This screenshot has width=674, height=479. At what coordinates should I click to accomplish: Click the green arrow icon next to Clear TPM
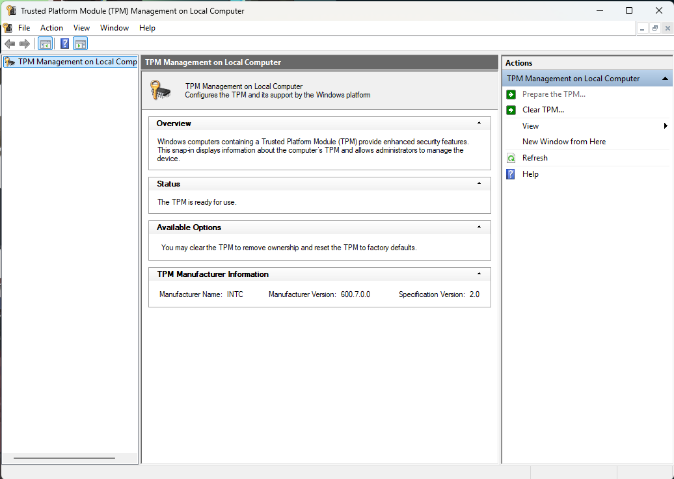[x=511, y=110]
